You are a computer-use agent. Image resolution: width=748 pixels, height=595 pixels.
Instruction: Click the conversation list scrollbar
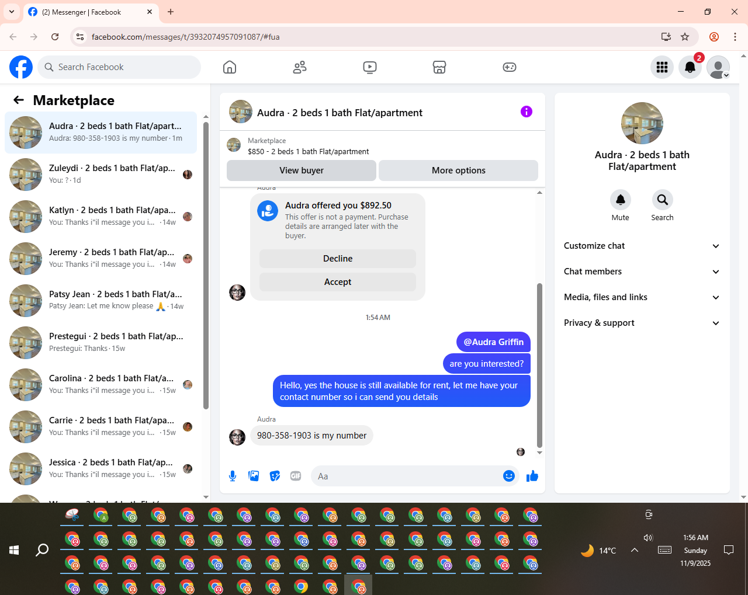point(206,266)
